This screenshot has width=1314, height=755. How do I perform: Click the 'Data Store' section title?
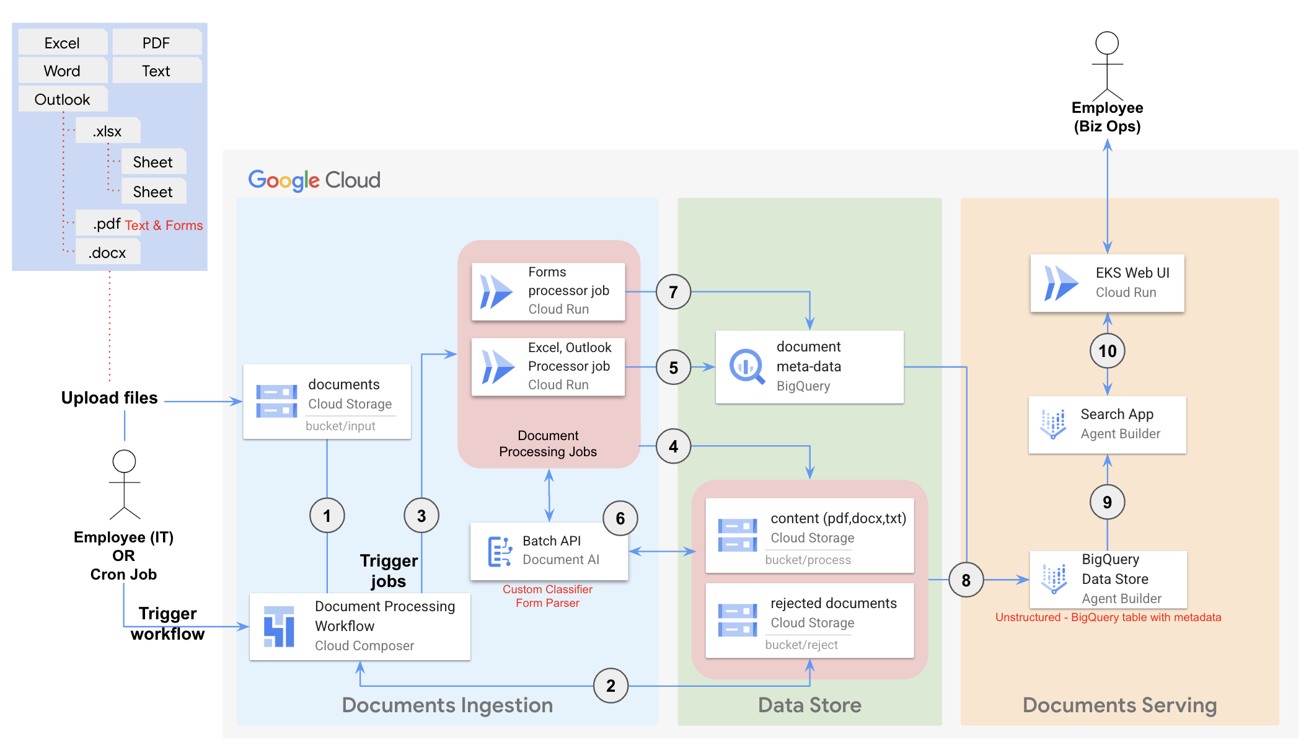click(x=809, y=705)
